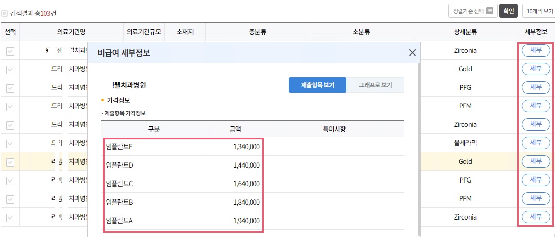Click the 특이사항 header in the popup table

coord(334,129)
